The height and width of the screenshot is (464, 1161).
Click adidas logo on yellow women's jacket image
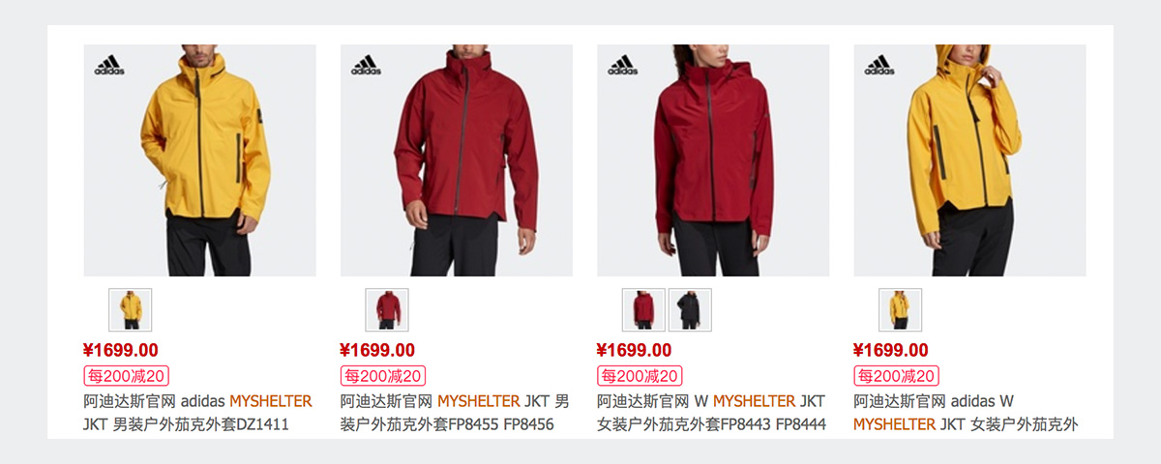[x=879, y=65]
